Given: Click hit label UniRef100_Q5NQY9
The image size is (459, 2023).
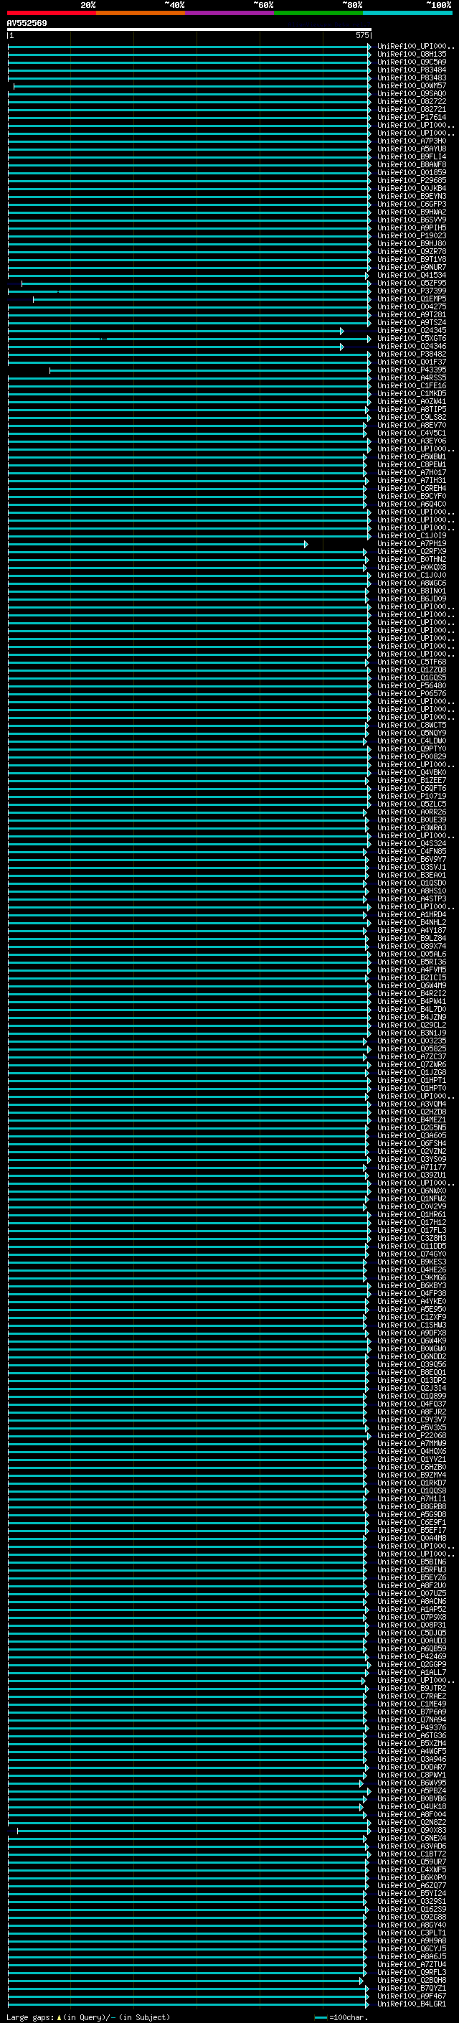Looking at the screenshot, I should click(412, 733).
